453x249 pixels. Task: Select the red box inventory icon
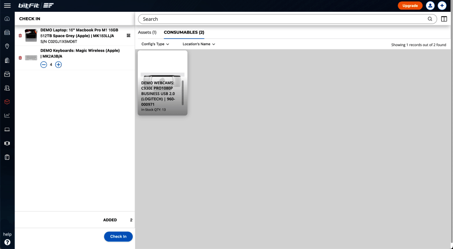click(7, 102)
